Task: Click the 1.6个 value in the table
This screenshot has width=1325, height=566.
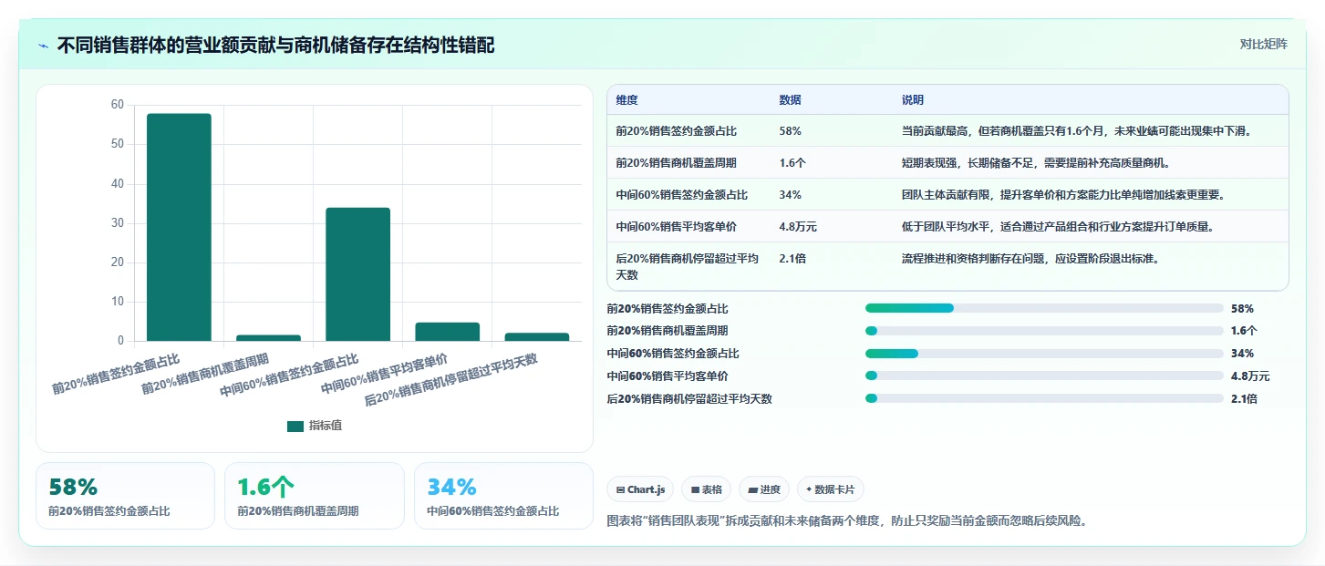Action: pos(793,163)
